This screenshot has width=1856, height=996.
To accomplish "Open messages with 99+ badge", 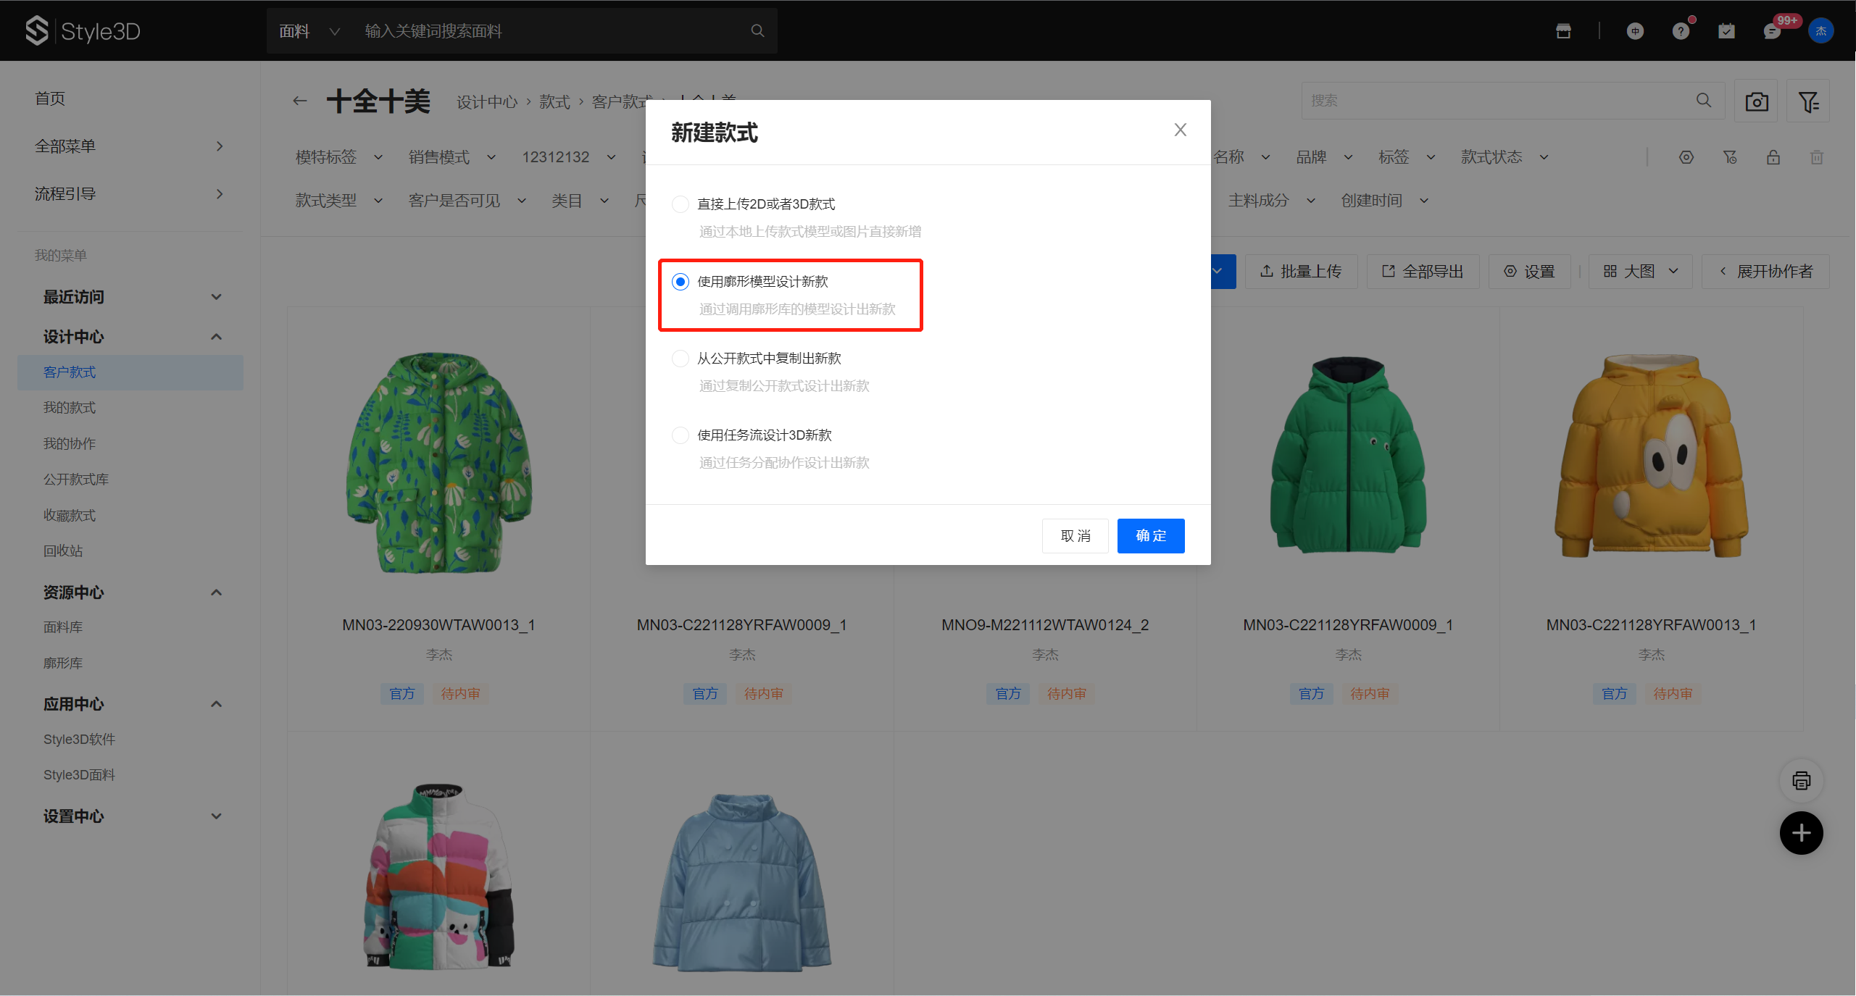I will [x=1772, y=30].
